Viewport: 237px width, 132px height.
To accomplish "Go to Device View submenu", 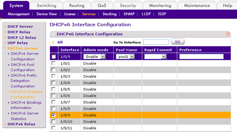I will 46,14.
